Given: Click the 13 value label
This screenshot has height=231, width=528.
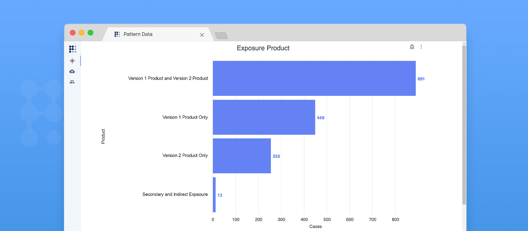Looking at the screenshot, I should coord(220,195).
